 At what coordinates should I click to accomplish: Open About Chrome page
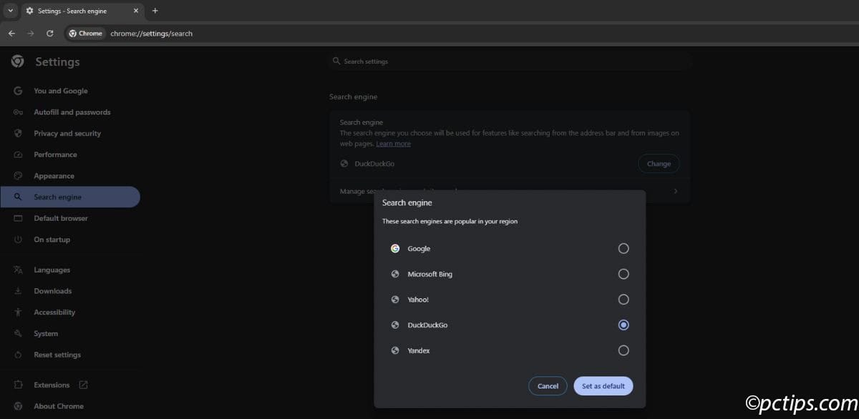pos(70,406)
